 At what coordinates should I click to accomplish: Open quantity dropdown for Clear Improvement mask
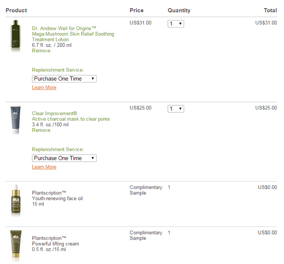pyautogui.click(x=176, y=109)
